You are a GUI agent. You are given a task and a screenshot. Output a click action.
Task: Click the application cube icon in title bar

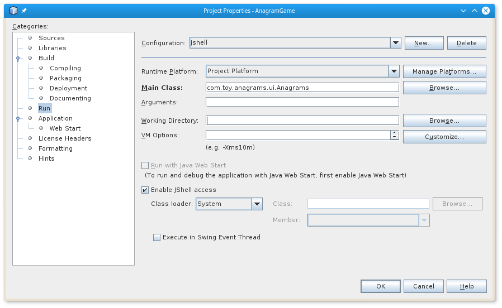click(x=13, y=11)
